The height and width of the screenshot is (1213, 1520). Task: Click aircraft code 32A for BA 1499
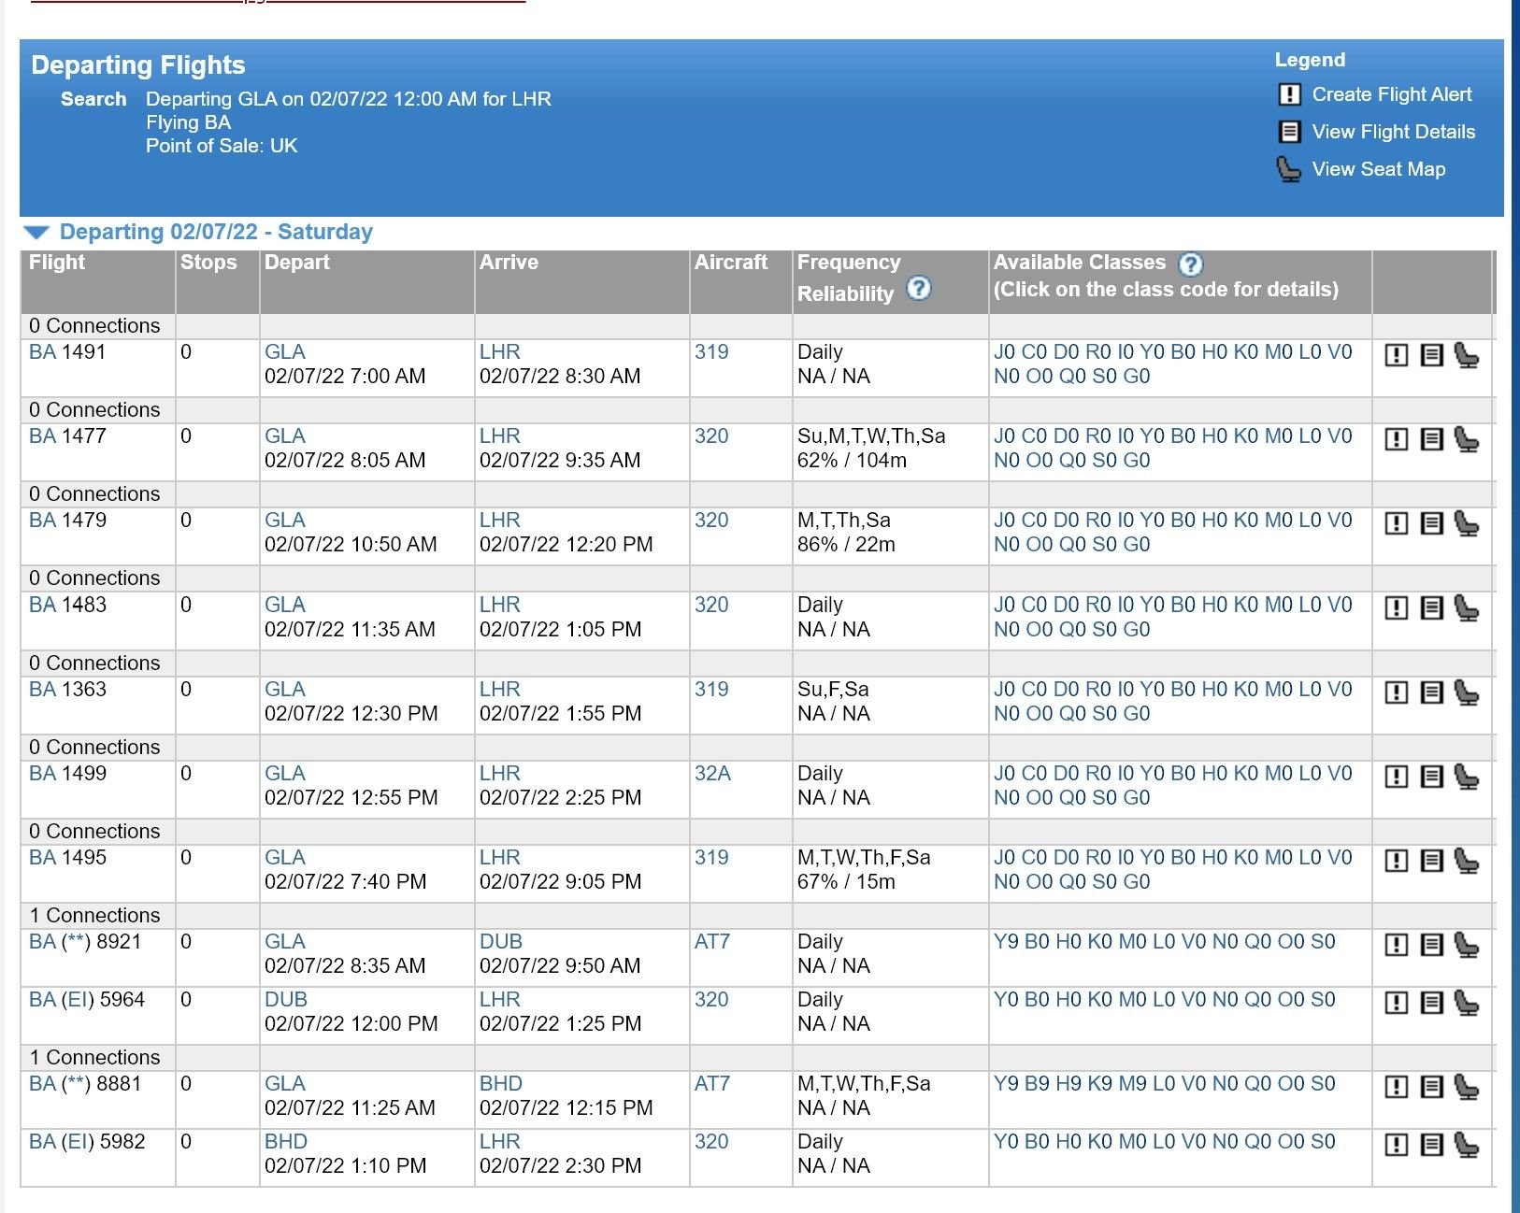click(x=712, y=774)
